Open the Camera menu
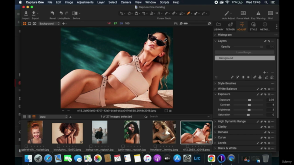294x165 pixels. point(126,2)
